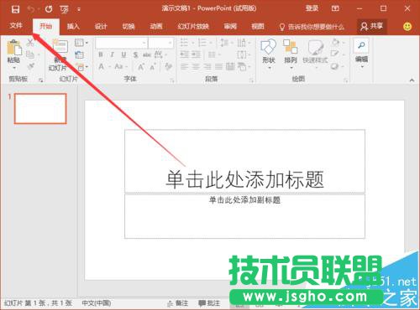
Task: Open the Section dropdown in the slides group
Action: point(81,67)
